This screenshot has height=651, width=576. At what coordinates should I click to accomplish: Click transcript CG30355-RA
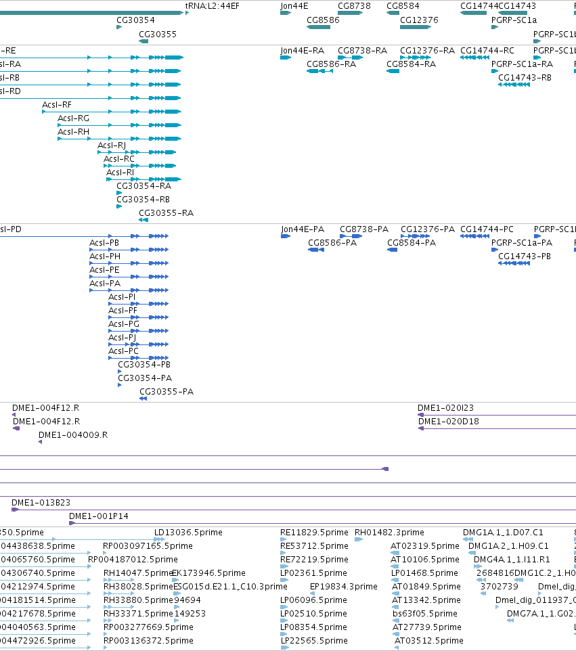(x=166, y=213)
